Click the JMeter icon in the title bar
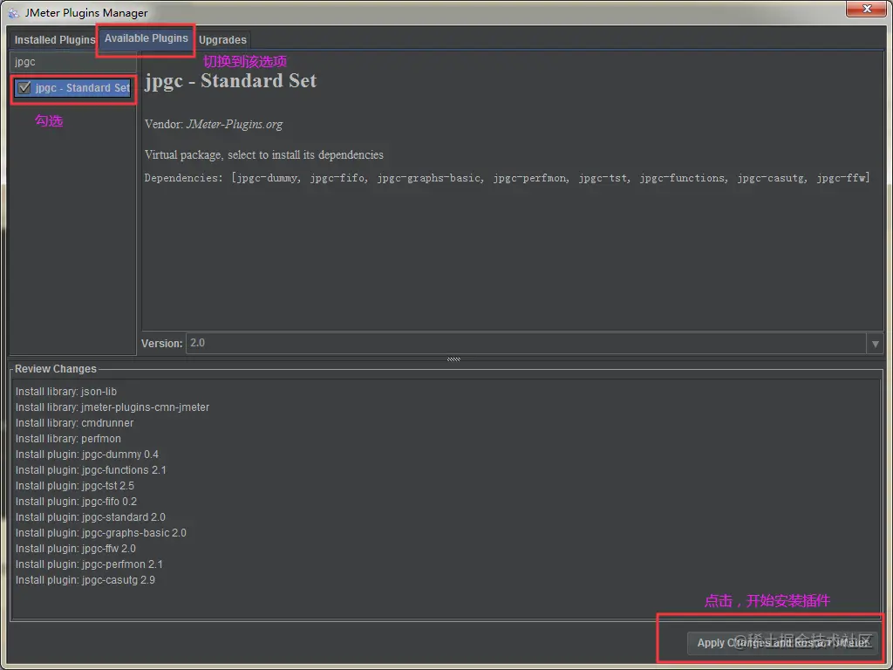Viewport: 893px width, 670px height. 14,12
